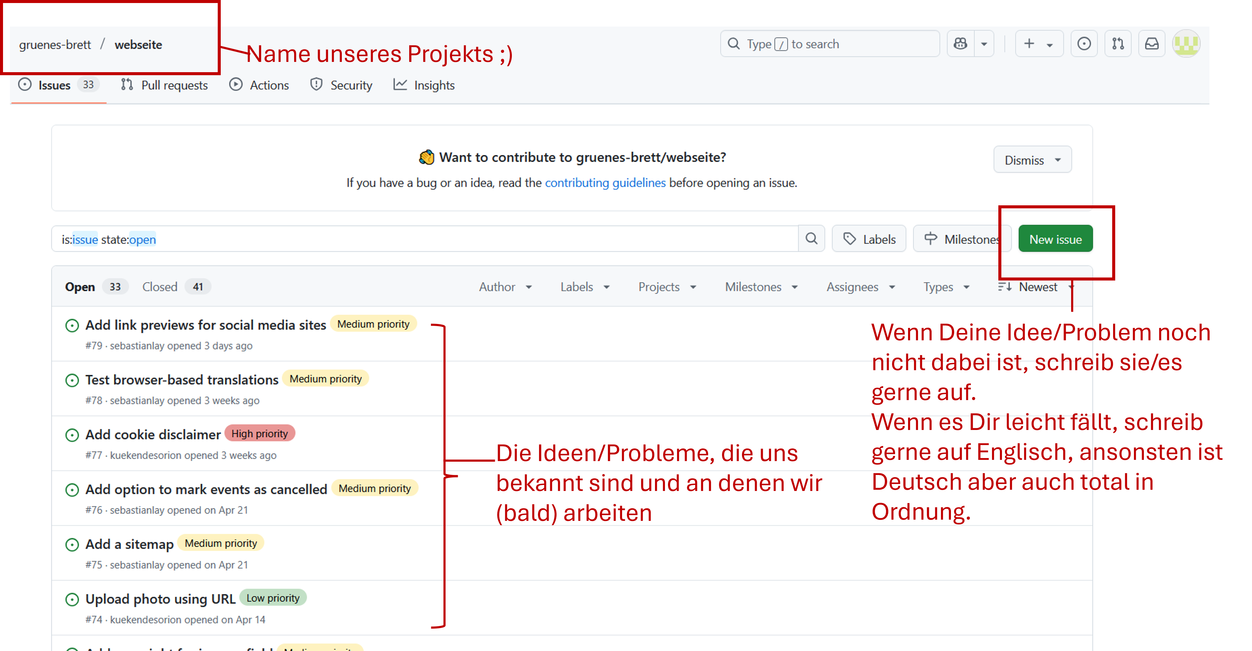Open issue Upload photo using URL
The height and width of the screenshot is (651, 1252).
pyautogui.click(x=160, y=598)
